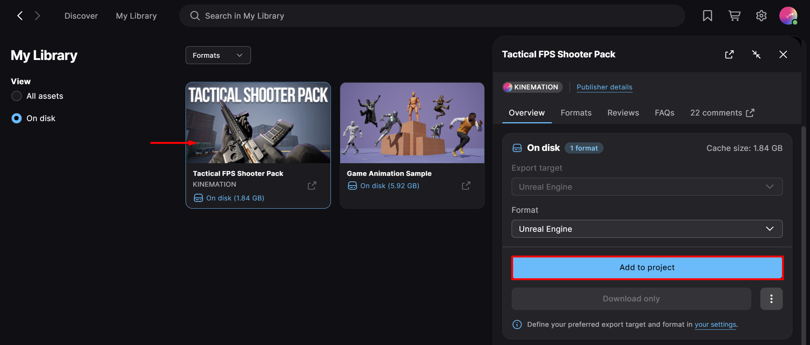Open the Formats filter dropdown
This screenshot has width=810, height=345.
coord(218,55)
